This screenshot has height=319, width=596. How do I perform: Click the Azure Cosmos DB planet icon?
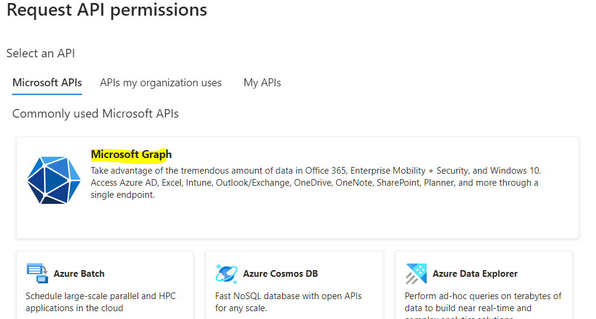[227, 273]
